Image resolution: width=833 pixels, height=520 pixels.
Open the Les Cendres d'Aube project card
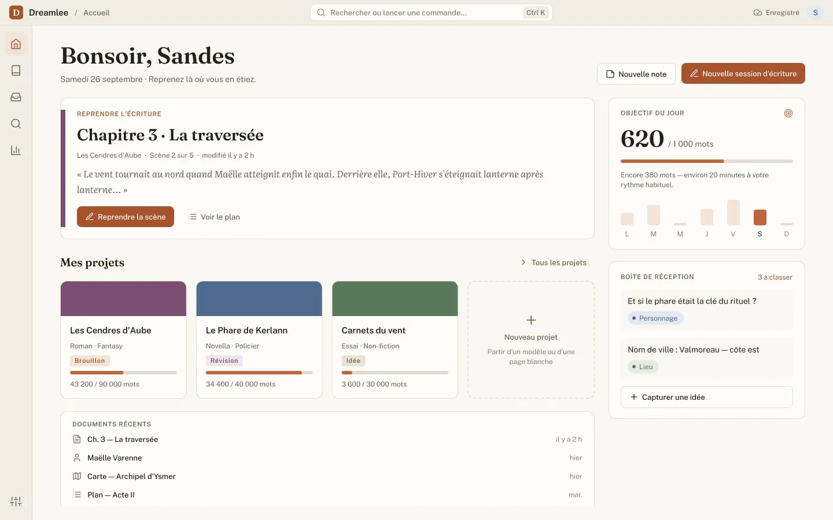click(123, 340)
